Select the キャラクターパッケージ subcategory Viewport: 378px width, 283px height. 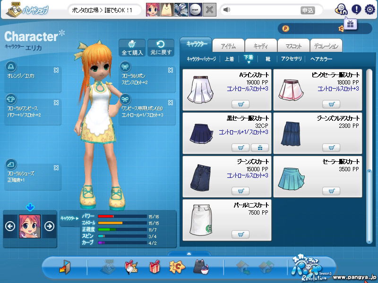tap(201, 59)
